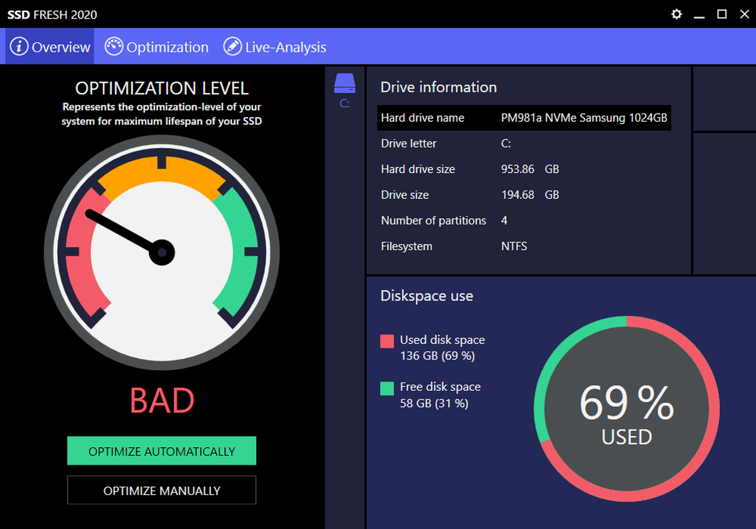Click the C: drive icon
756x529 pixels.
coord(345,84)
